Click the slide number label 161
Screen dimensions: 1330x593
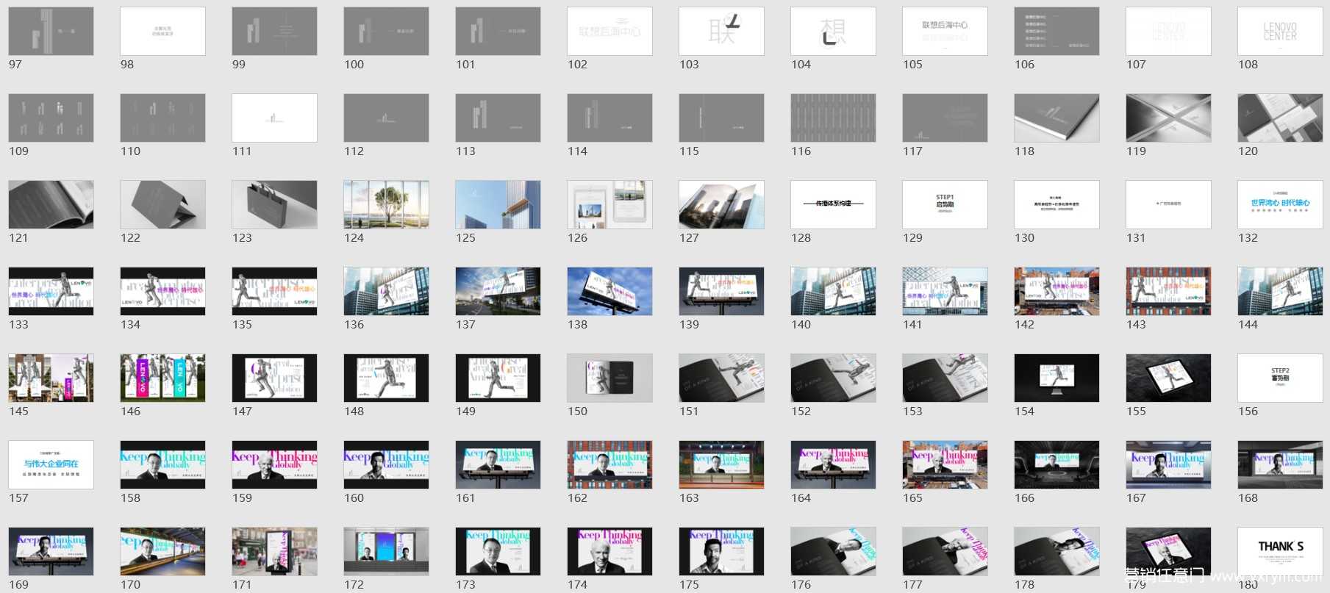465,498
